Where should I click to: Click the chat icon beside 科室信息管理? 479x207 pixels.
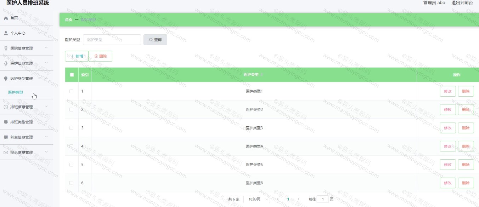(x=6, y=137)
